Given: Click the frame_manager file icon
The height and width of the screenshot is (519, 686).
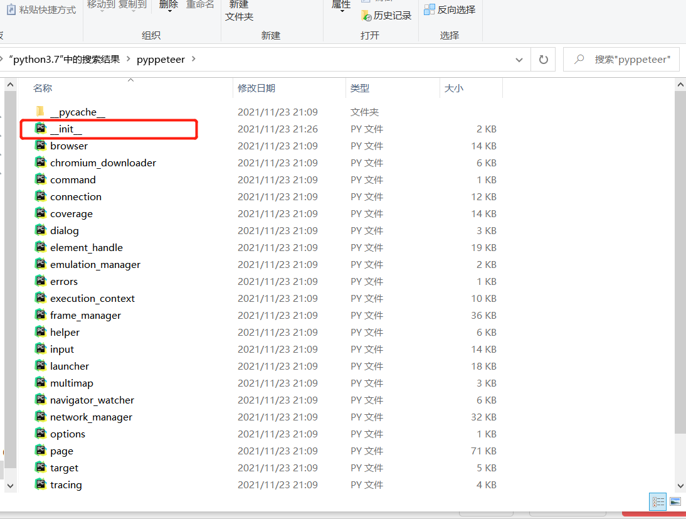Looking at the screenshot, I should 41,315.
